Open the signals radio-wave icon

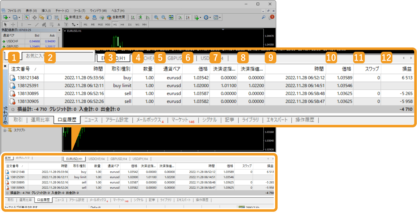[102, 17]
